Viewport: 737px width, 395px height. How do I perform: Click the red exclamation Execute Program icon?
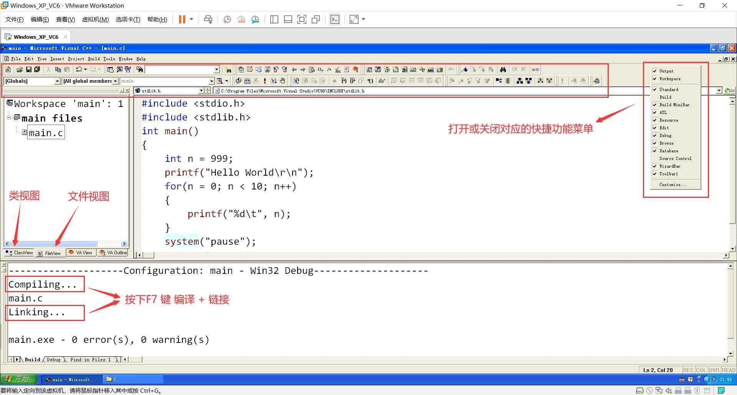(x=265, y=81)
